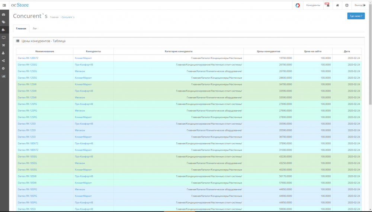The width and height of the screenshot is (372, 212).
Task: Click Мегаком link in Dantex RK-12SEG row
Action: click(80, 71)
